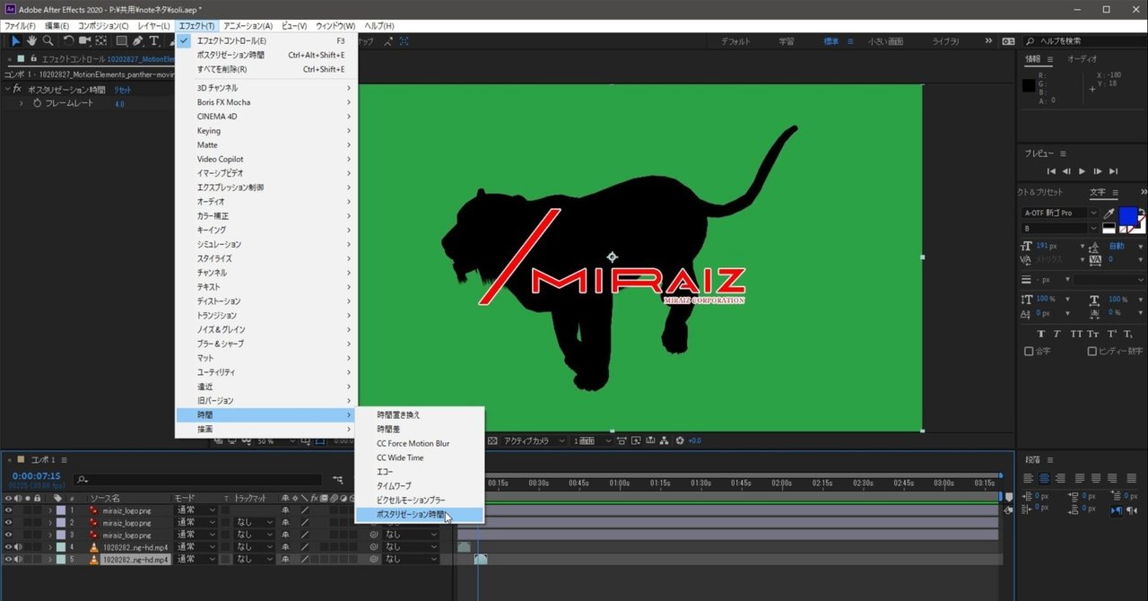Select the Zoom magnifier tool
This screenshot has width=1148, height=601.
(x=48, y=41)
